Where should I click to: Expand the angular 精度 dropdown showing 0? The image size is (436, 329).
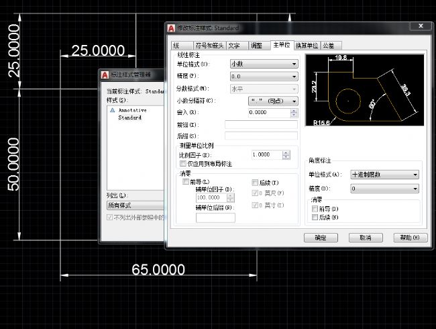click(x=384, y=189)
